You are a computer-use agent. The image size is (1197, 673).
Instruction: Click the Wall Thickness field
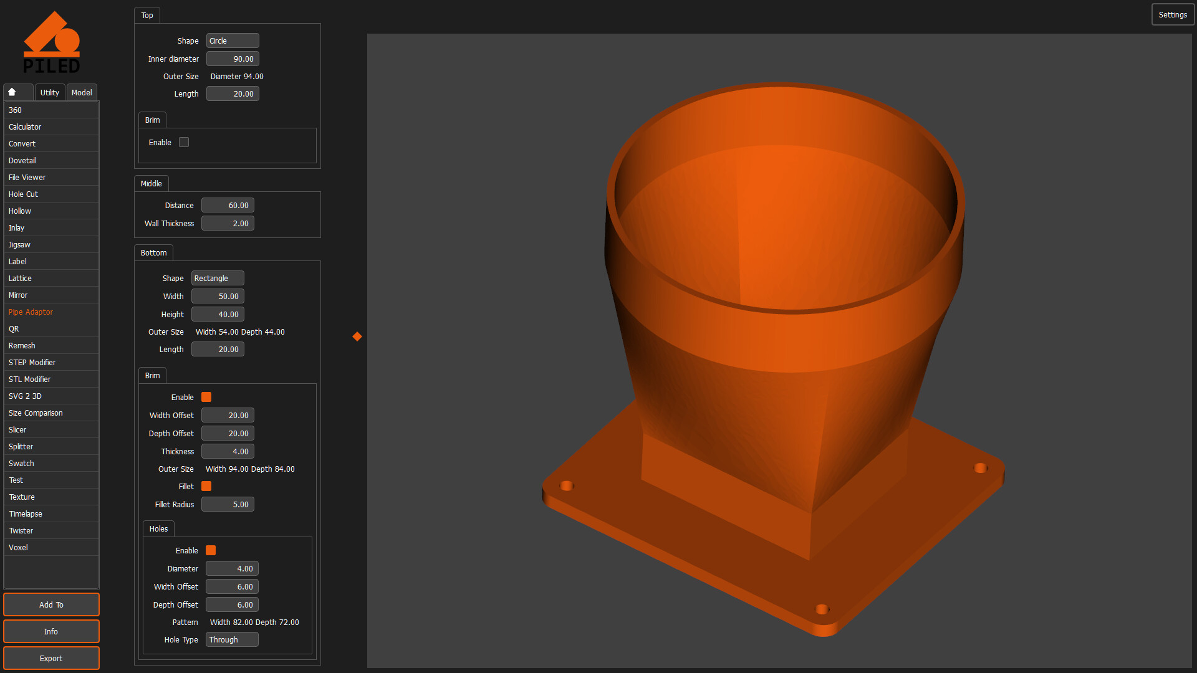(228, 223)
